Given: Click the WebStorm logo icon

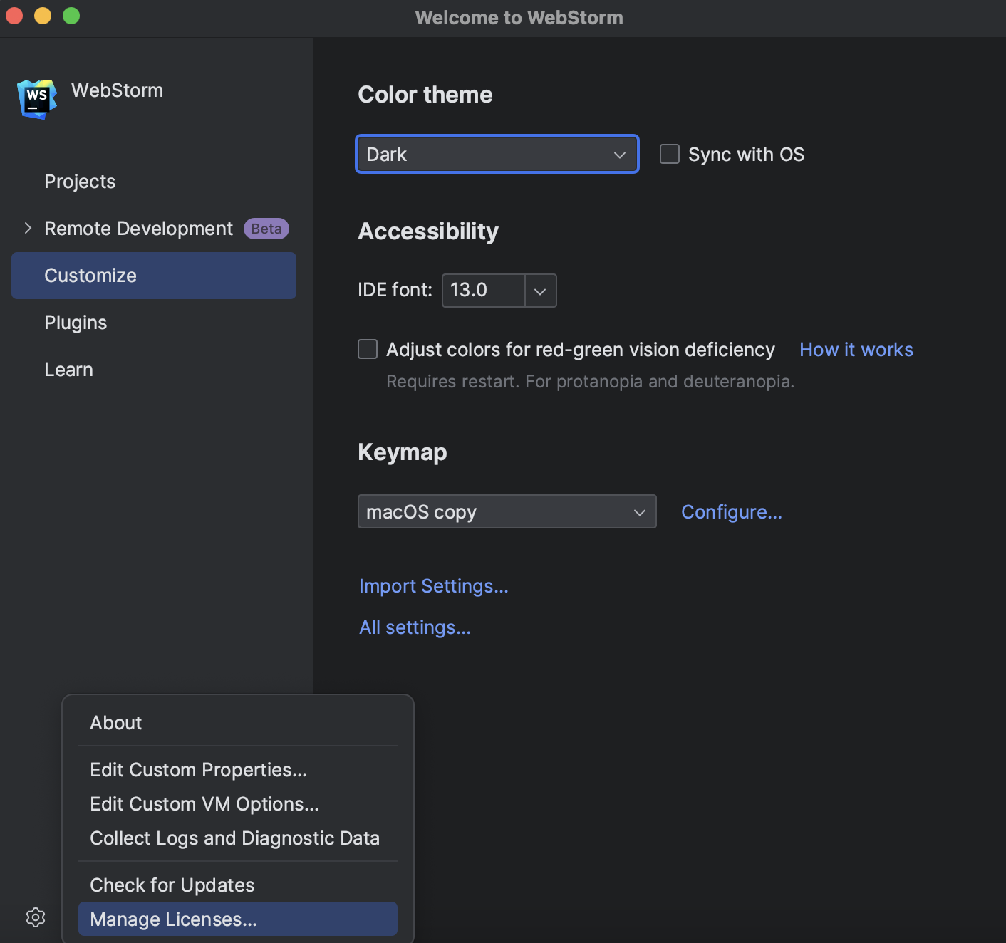Looking at the screenshot, I should [36, 99].
